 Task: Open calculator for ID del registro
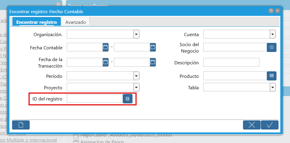[128, 99]
